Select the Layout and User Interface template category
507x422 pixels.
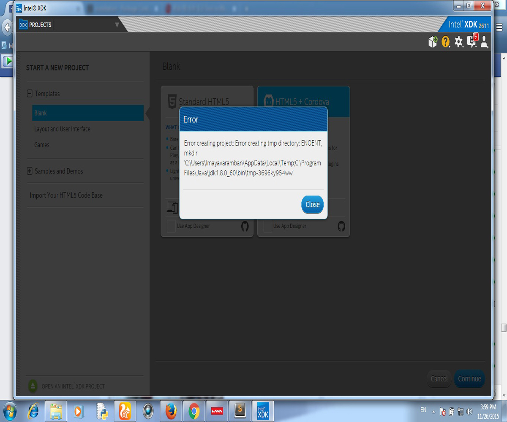62,129
